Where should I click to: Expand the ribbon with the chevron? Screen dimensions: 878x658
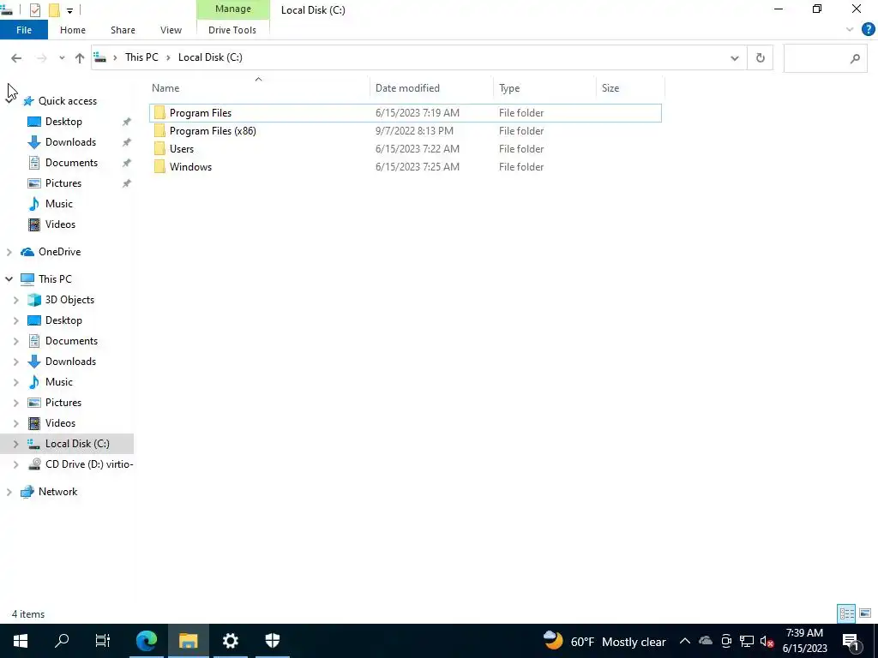(x=850, y=30)
